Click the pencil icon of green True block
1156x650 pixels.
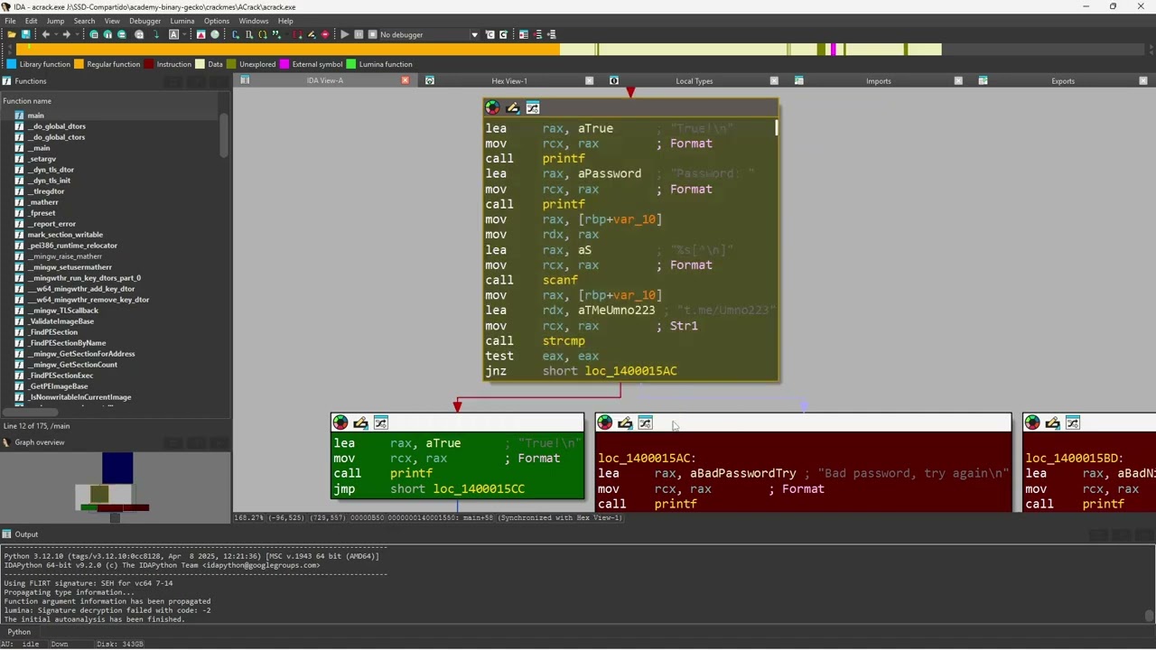coord(360,422)
